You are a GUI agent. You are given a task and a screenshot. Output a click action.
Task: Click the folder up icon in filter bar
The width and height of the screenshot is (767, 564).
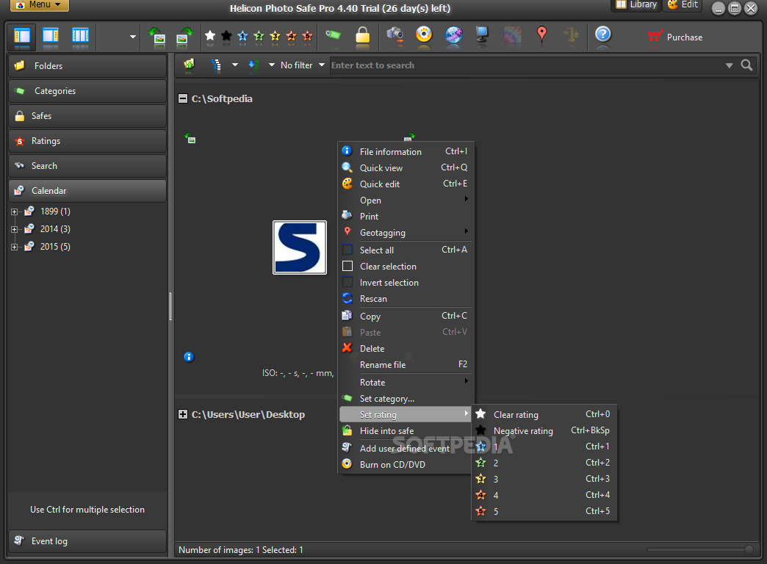(x=190, y=65)
